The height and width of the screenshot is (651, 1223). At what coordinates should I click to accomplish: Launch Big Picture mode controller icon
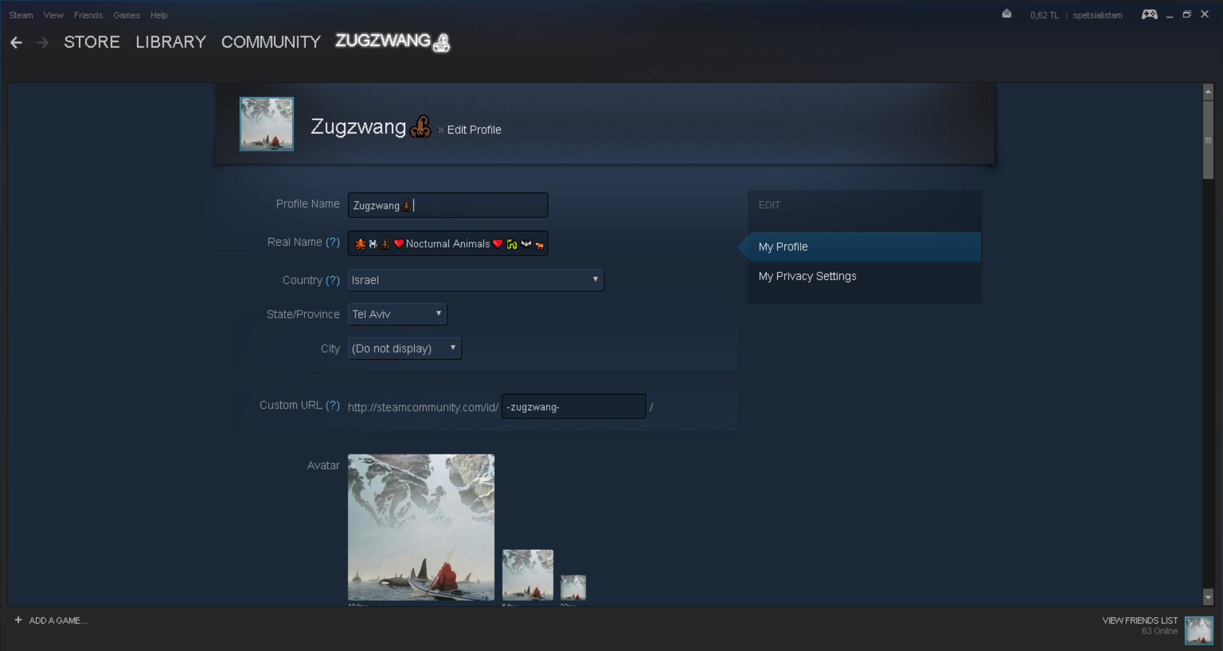click(x=1149, y=14)
